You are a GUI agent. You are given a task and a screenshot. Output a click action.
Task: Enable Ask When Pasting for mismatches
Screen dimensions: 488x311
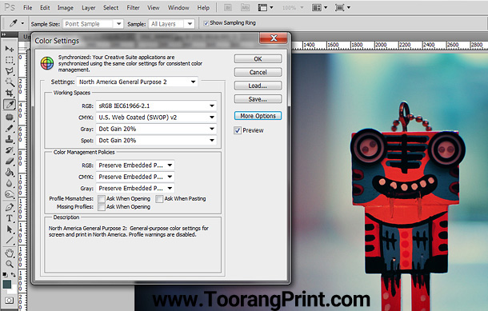[x=159, y=199]
